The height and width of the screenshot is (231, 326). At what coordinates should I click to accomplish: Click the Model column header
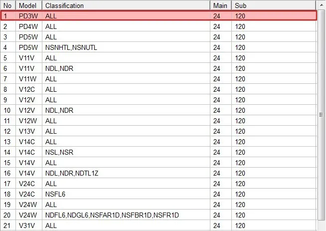pos(29,5)
